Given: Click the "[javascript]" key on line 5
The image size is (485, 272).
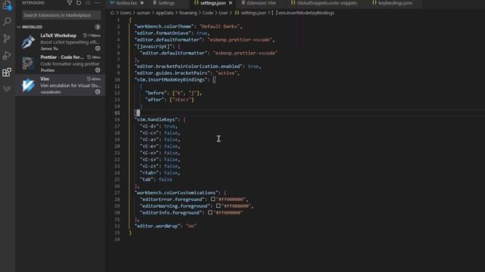Looking at the screenshot, I should point(152,46).
